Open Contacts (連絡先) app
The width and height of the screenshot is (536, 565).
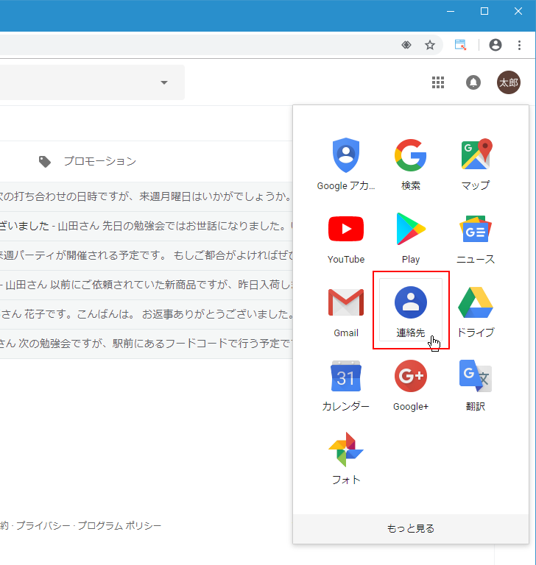click(411, 310)
